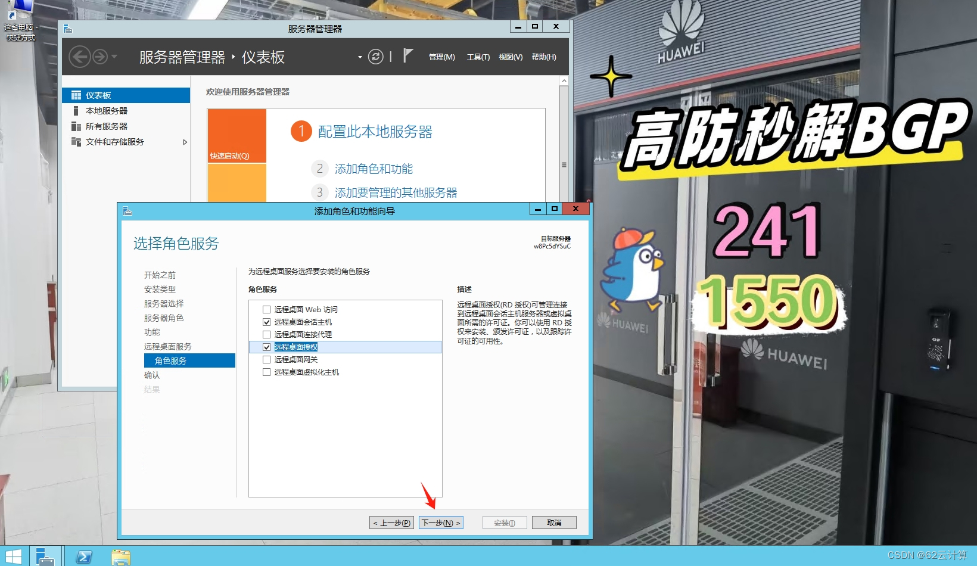Go to 确认 wizard step
This screenshot has width=977, height=566.
[x=152, y=375]
